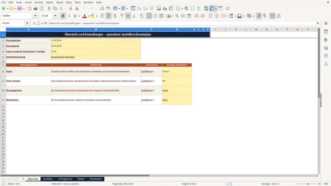The image size is (331, 186).
Task: Cut the selection with the scissors icon
Action: click(x=49, y=8)
